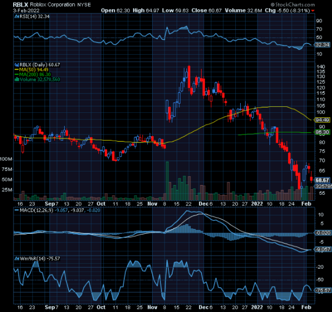Click the Chg -5.50 (-8.31%) value
The height and width of the screenshot is (312, 332).
tap(287, 10)
